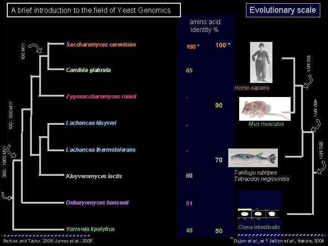Click the pufferfish photo above Takifugu rubripes

[253, 158]
